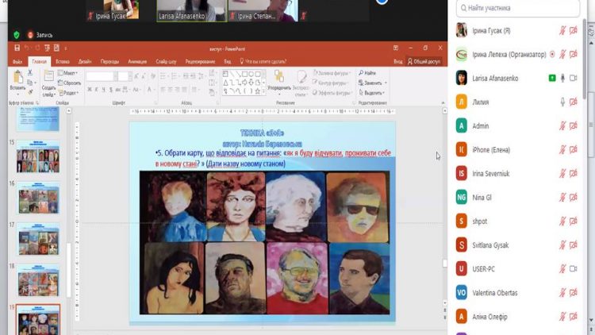This screenshot has height=335, width=595.
Task: Select slide 17 thumbnail
Action: (x=38, y=239)
